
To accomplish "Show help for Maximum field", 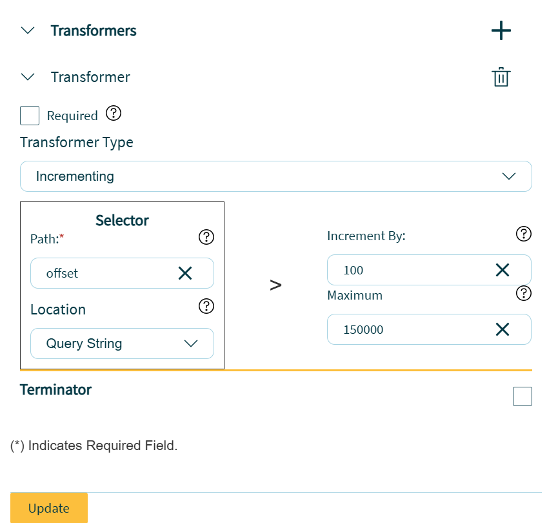I will [524, 294].
